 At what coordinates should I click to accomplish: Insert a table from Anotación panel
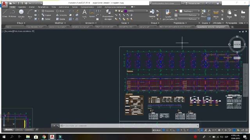pos(97,19)
